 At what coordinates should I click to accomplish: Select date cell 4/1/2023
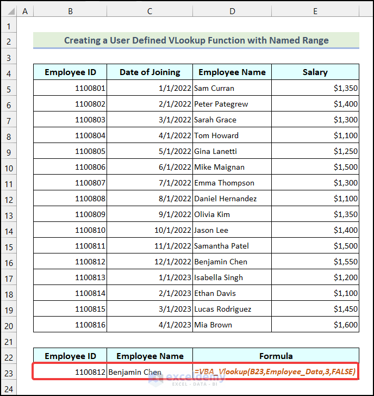tap(149, 325)
